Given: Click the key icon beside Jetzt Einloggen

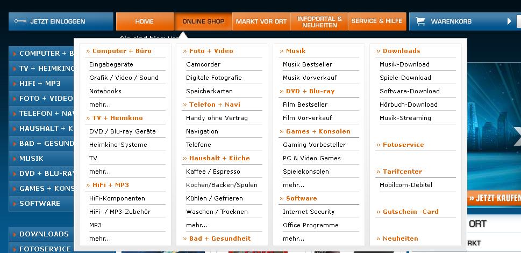Looking at the screenshot, I should click(x=20, y=21).
